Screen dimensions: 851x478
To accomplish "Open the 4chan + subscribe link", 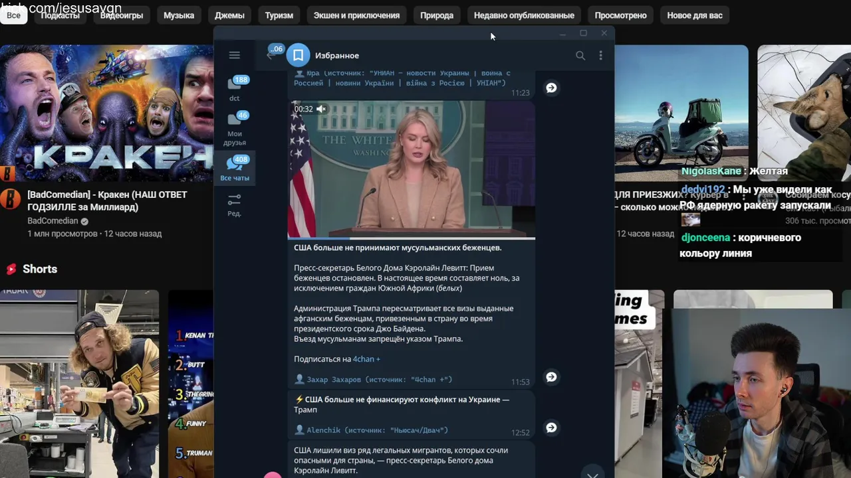I will [x=366, y=359].
